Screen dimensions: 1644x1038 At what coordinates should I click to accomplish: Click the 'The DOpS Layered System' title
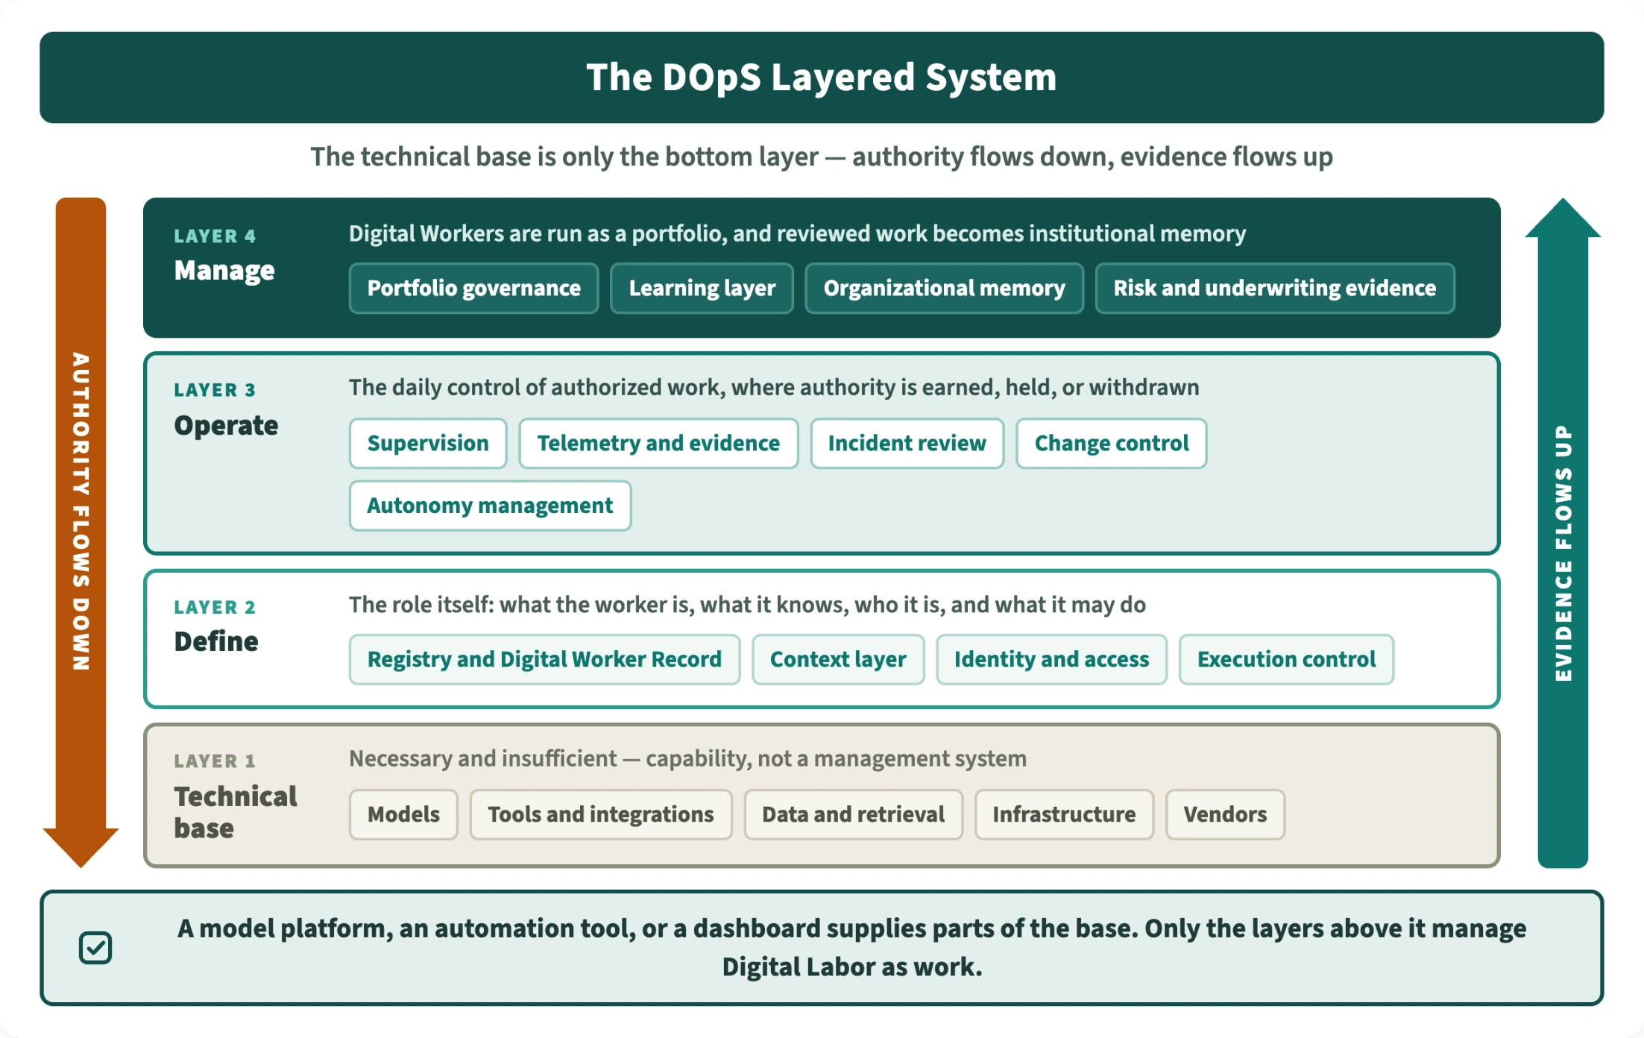[x=822, y=78]
